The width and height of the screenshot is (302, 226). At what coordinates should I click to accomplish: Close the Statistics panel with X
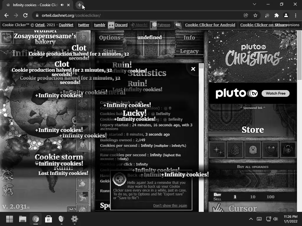[x=193, y=69]
